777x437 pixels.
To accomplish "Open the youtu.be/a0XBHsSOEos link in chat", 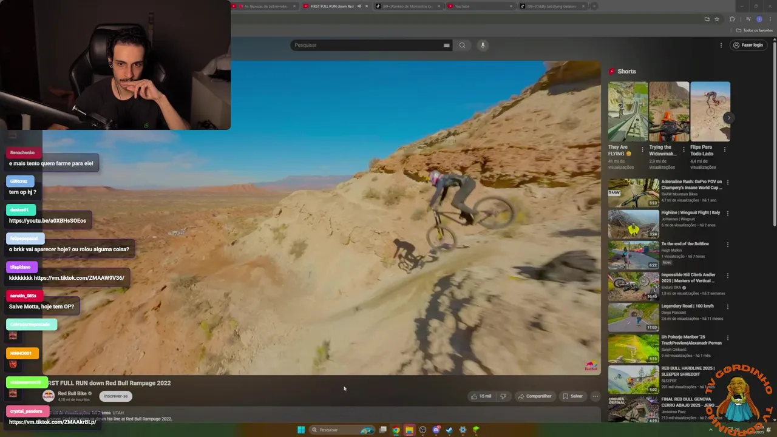I will point(47,220).
